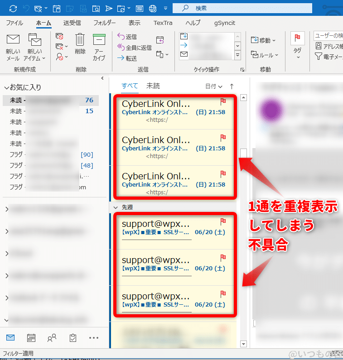Click the Undo icon in title bar
This screenshot has width=343, height=360.
pos(25,9)
